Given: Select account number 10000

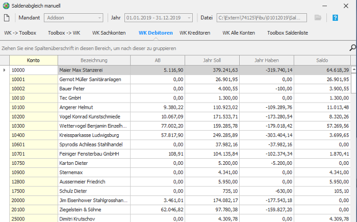Looking at the screenshot, I should coord(34,70).
